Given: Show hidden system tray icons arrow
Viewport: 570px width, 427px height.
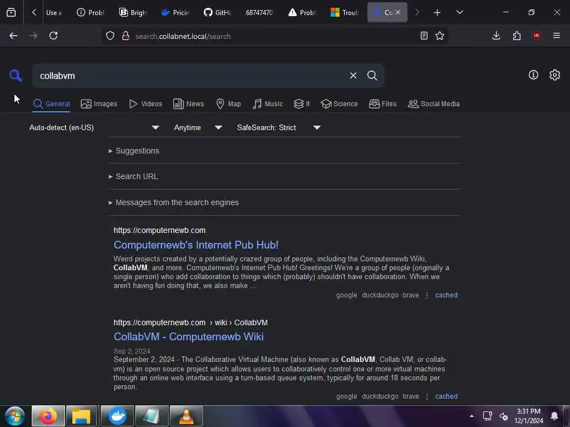Looking at the screenshot, I should [471, 416].
